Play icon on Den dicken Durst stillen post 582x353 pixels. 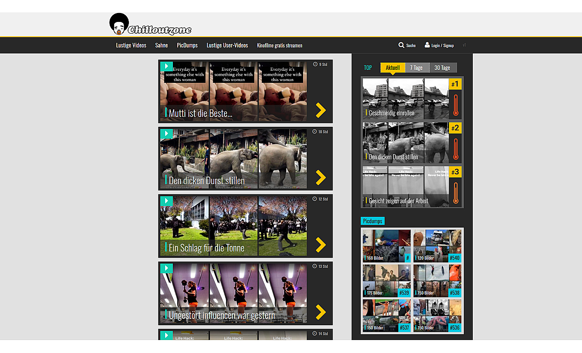(166, 133)
